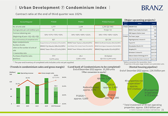Click 'Q3: 53.5 (1,874 units)' text
The image size is (168, 116).
[108, 59]
